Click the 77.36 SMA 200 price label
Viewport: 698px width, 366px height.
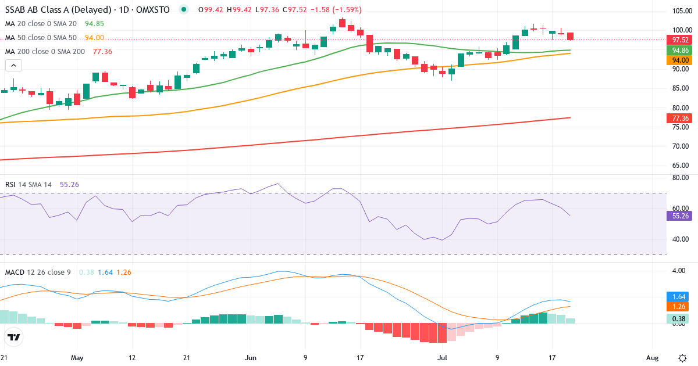click(681, 118)
